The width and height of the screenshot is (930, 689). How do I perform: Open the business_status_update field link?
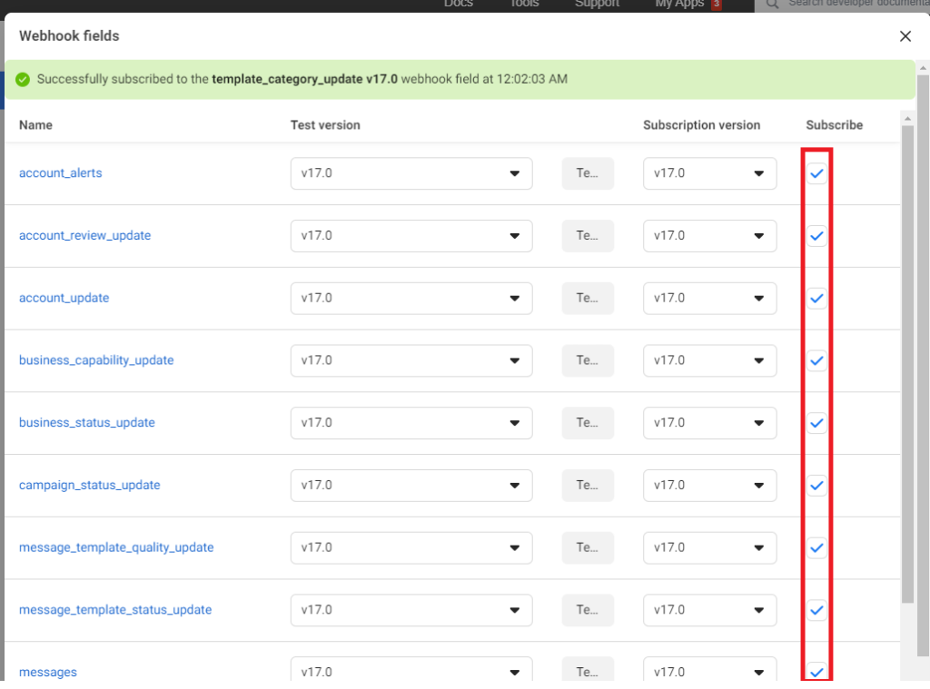(86, 423)
